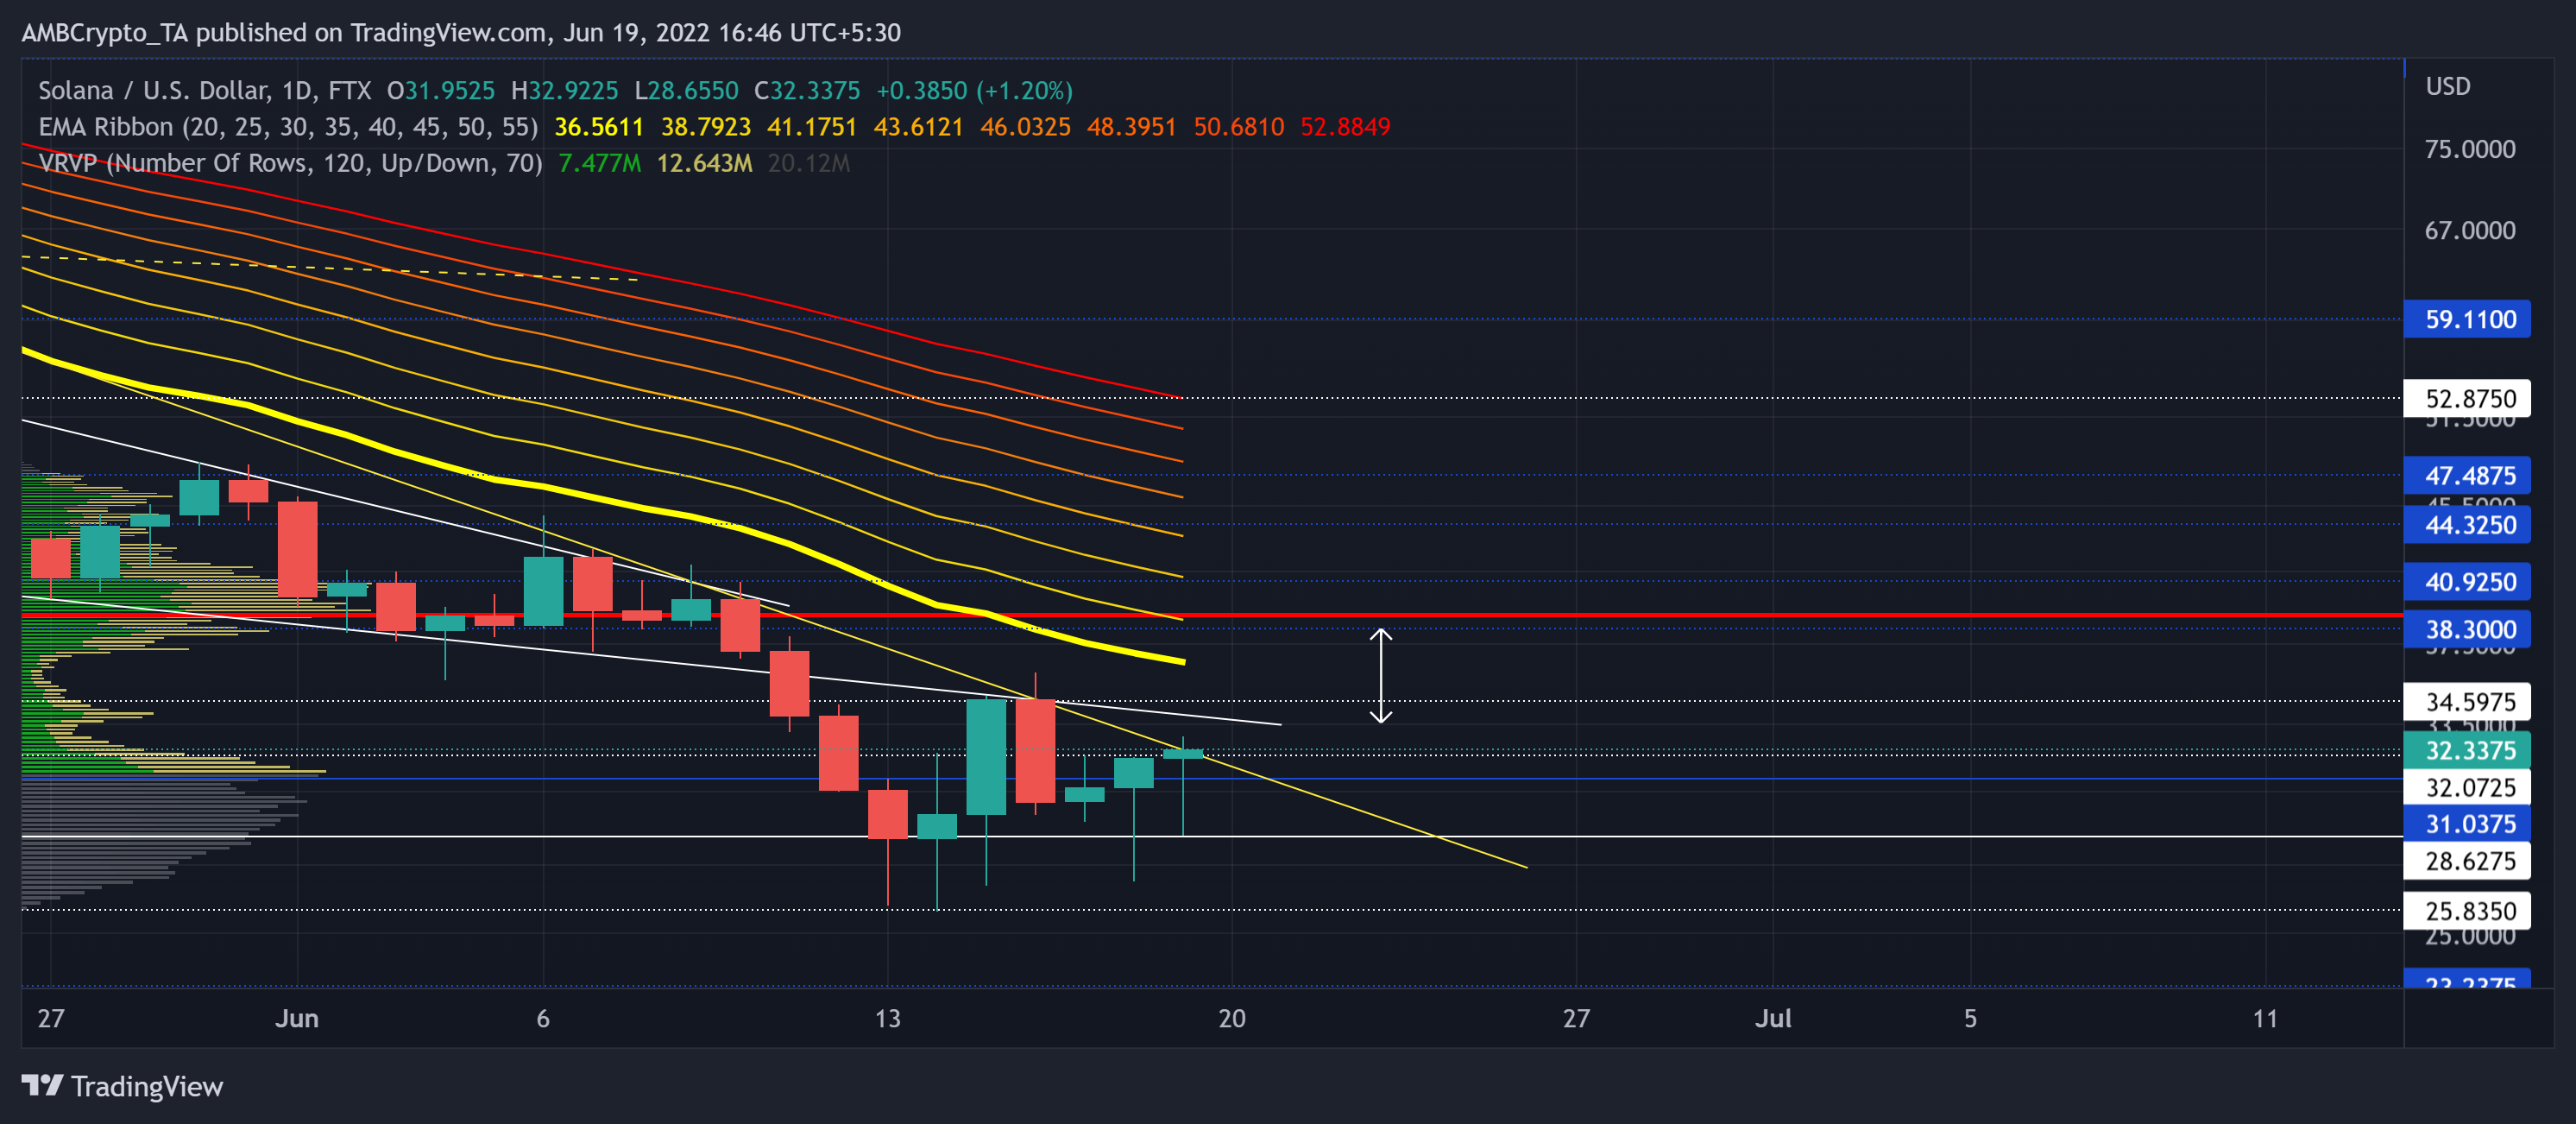Click the VRVP value 12.643M
Image resolution: width=2576 pixels, height=1124 pixels.
pyautogui.click(x=704, y=163)
